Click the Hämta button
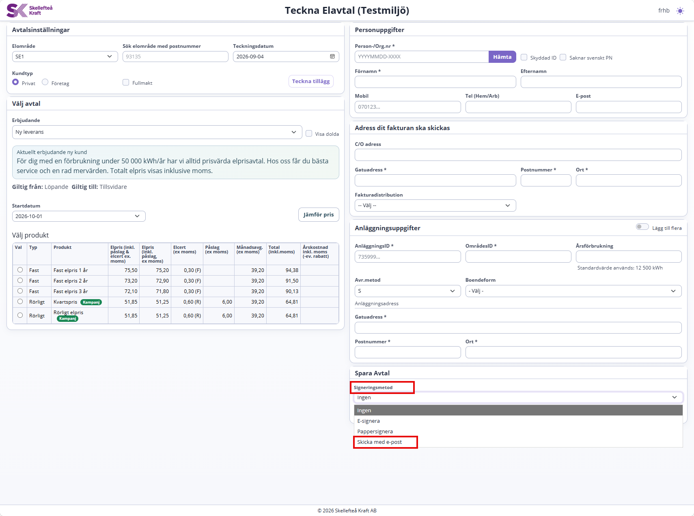The width and height of the screenshot is (694, 516). 502,57
